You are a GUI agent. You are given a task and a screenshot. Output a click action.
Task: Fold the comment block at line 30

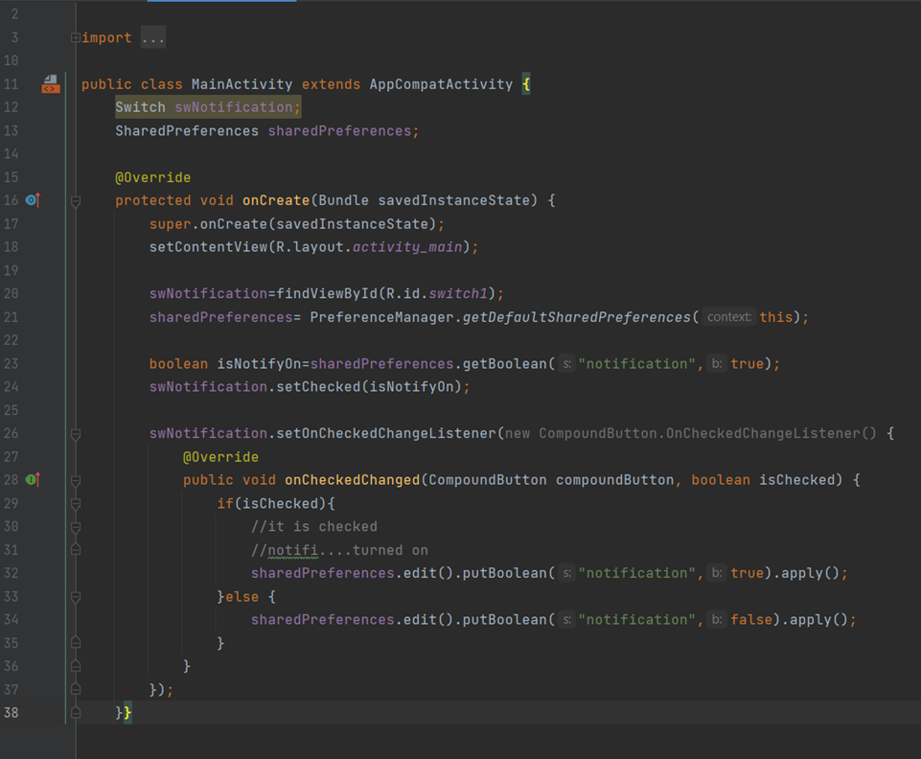click(x=75, y=526)
